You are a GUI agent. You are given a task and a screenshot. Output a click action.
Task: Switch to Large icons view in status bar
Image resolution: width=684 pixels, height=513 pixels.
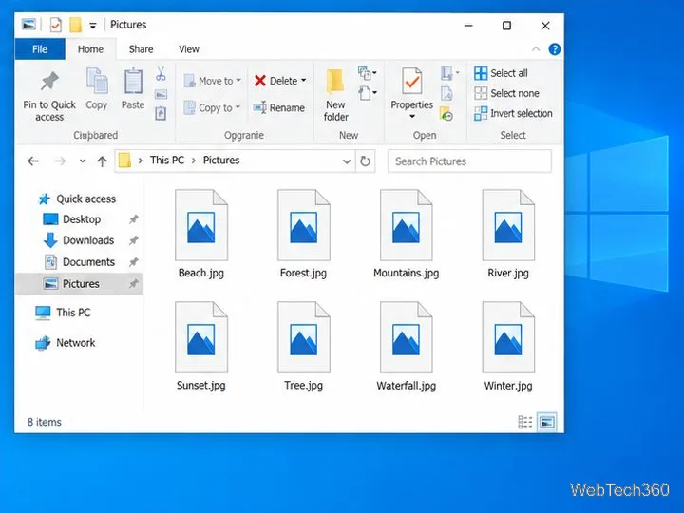tap(547, 422)
